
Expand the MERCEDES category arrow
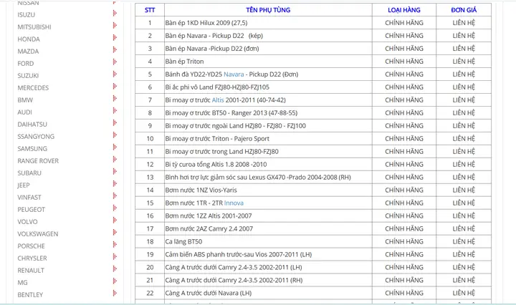[x=115, y=87]
